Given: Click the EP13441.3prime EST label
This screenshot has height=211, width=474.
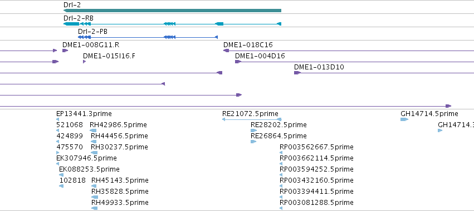Looking at the screenshot, I should point(84,114).
